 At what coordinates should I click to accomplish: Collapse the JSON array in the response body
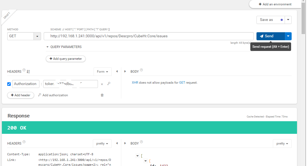138,156
